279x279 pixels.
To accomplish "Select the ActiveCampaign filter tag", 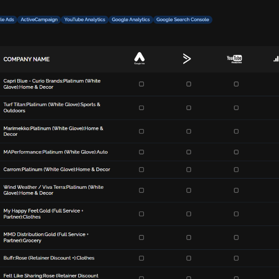I will click(39, 20).
